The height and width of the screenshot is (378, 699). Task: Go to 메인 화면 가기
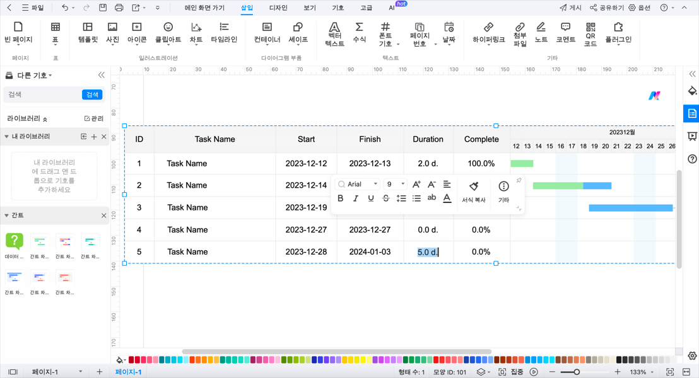pos(204,8)
